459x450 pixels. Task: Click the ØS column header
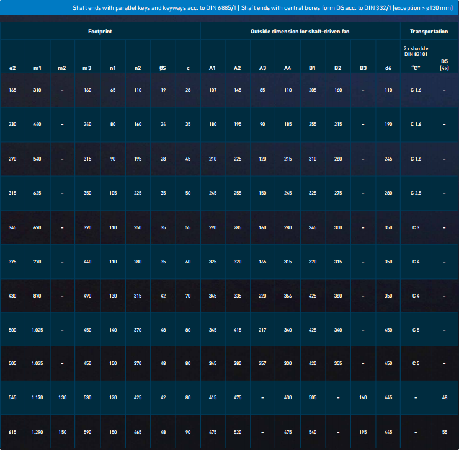(163, 68)
